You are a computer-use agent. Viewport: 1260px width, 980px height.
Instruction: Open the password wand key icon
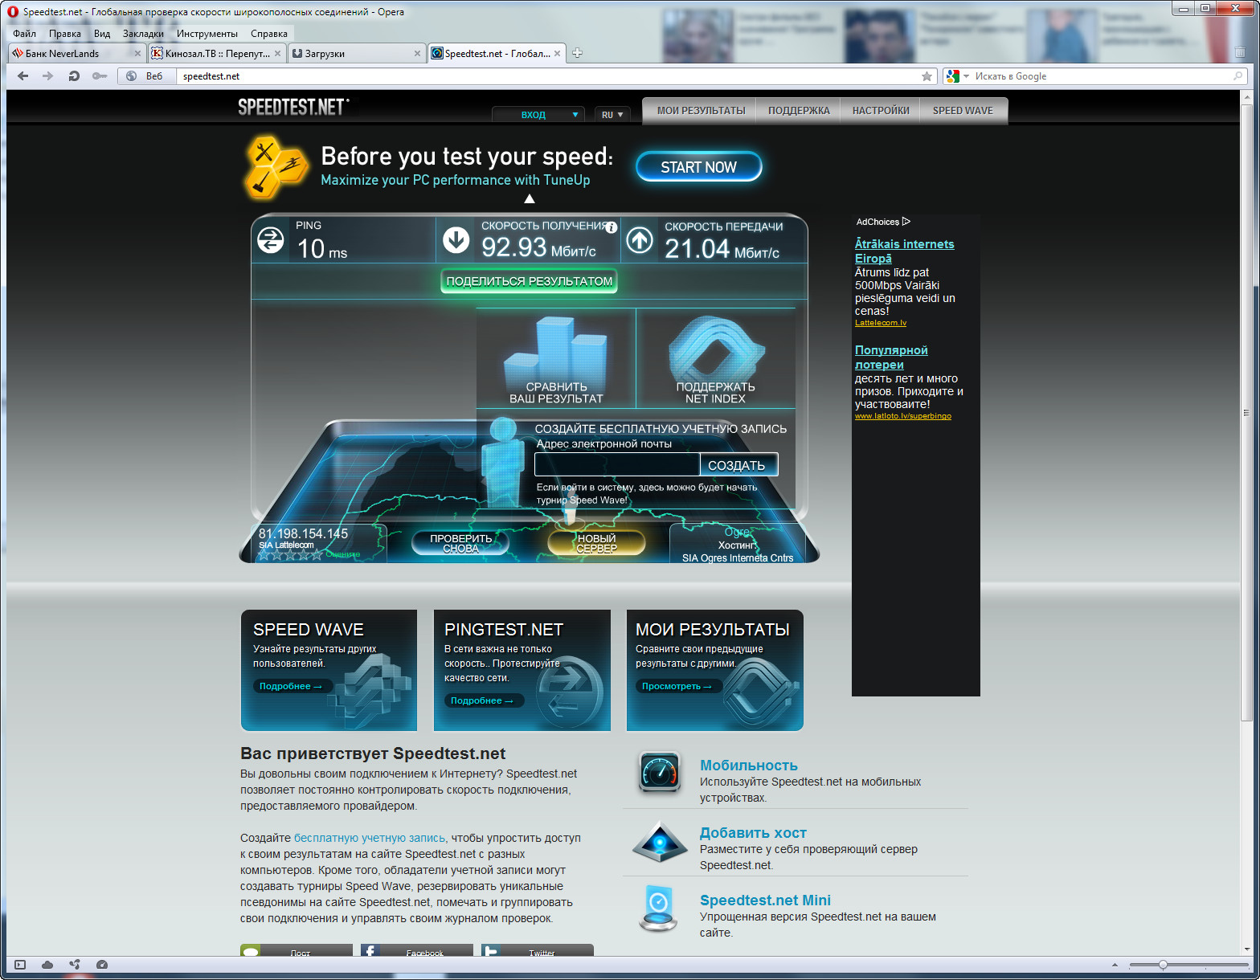[x=100, y=76]
